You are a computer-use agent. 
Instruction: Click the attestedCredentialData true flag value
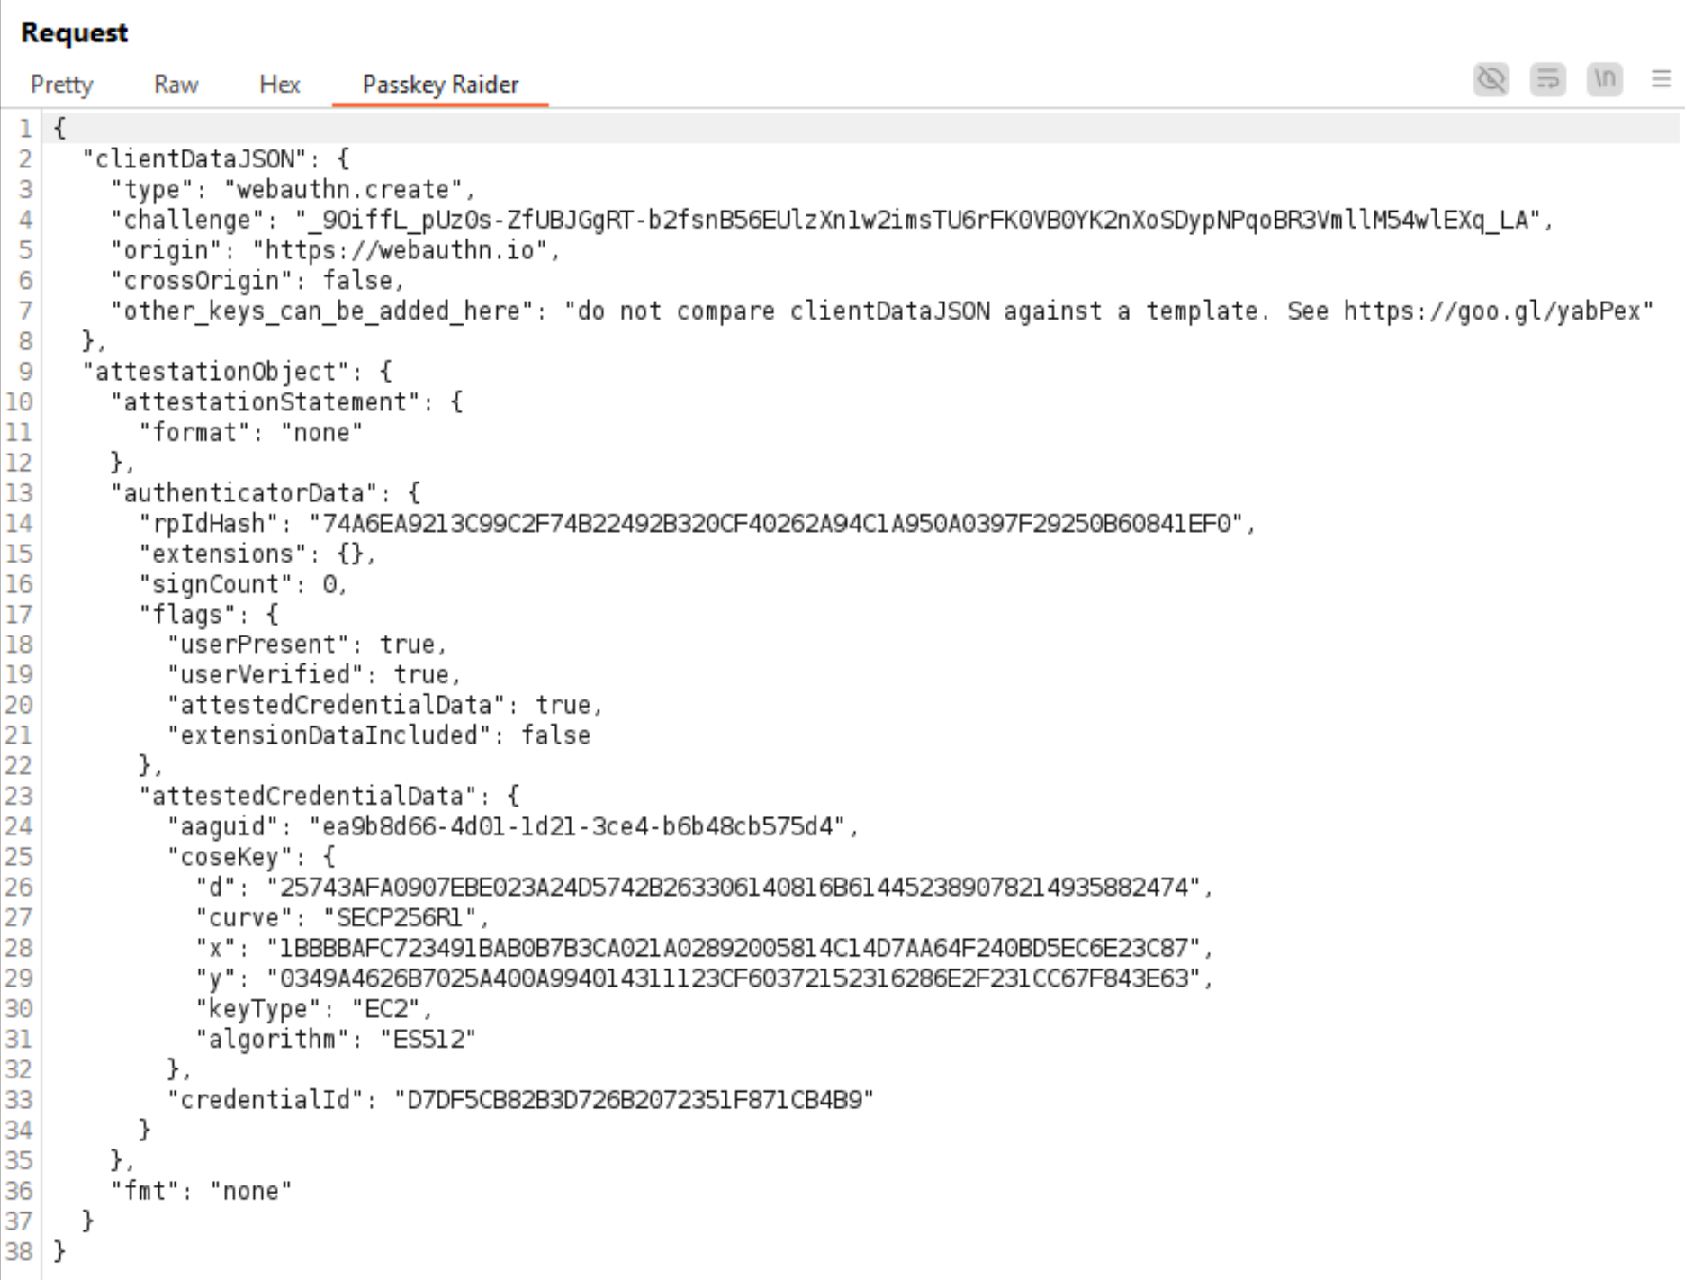point(563,706)
